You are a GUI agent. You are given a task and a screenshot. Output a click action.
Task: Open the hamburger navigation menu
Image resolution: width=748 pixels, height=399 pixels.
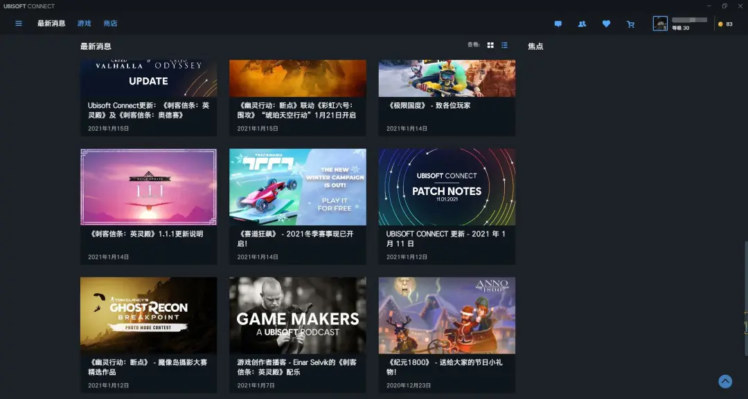click(x=18, y=23)
